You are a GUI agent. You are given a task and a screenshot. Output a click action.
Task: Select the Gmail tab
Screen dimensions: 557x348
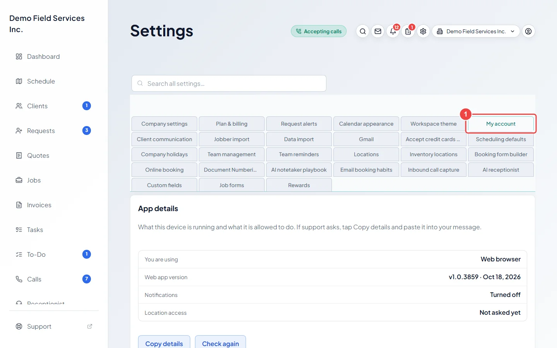click(x=366, y=139)
